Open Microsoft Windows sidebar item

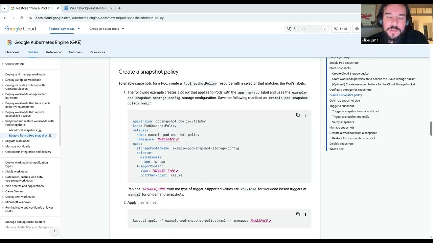tap(18, 202)
